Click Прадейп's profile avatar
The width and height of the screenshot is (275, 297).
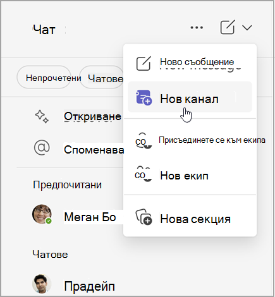coord(42,284)
